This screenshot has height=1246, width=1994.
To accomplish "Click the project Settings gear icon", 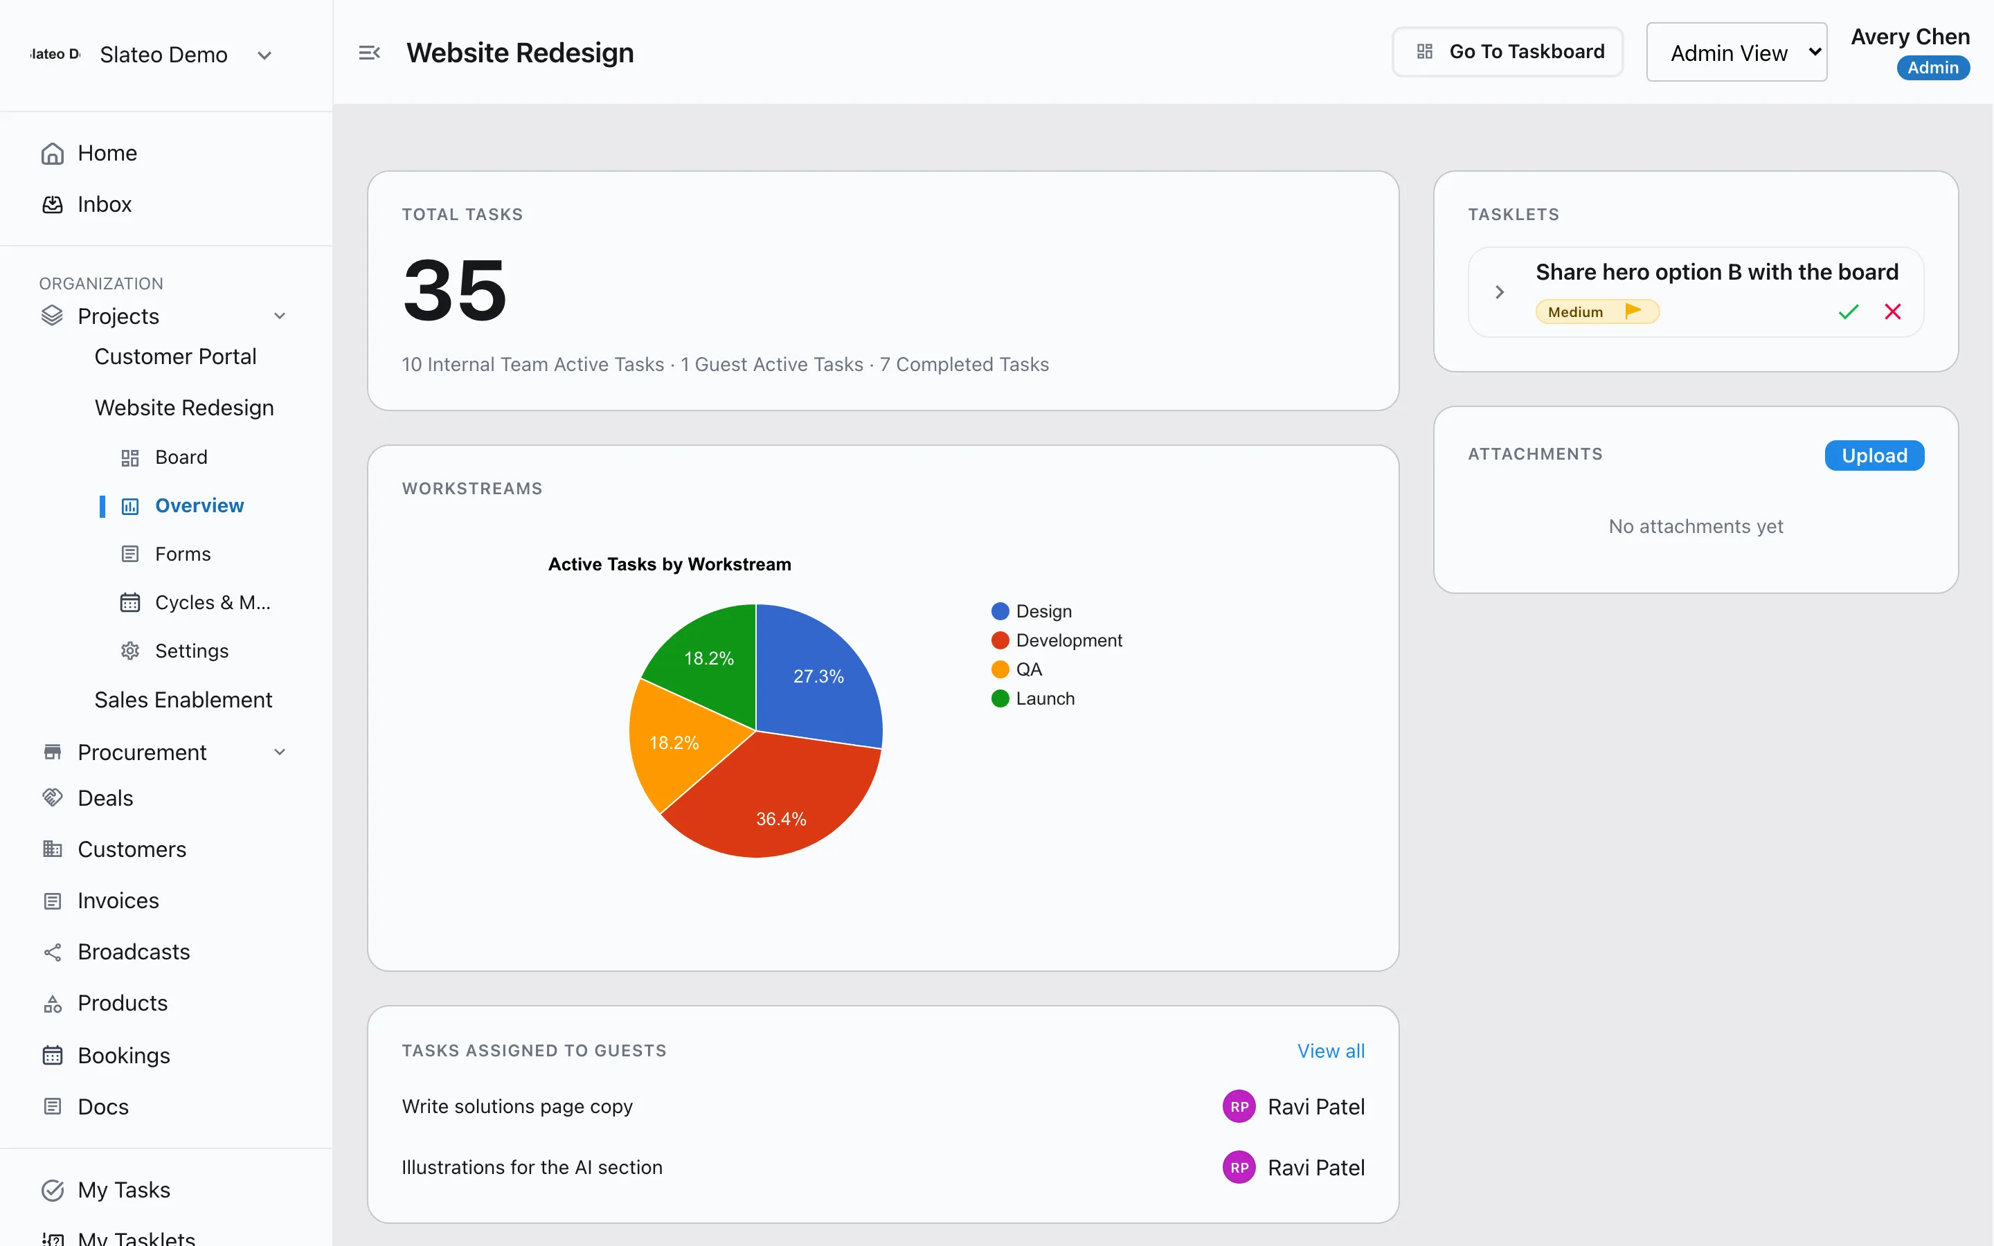I will (x=130, y=651).
